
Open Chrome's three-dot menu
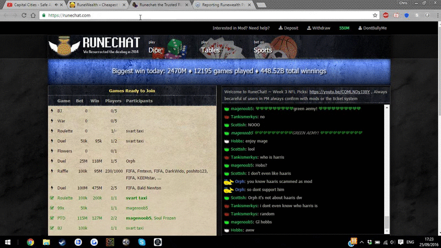click(438, 15)
